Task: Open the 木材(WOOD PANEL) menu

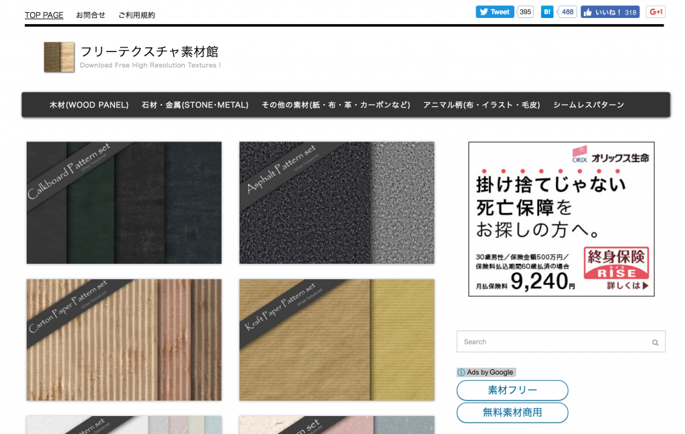Action: coord(89,105)
